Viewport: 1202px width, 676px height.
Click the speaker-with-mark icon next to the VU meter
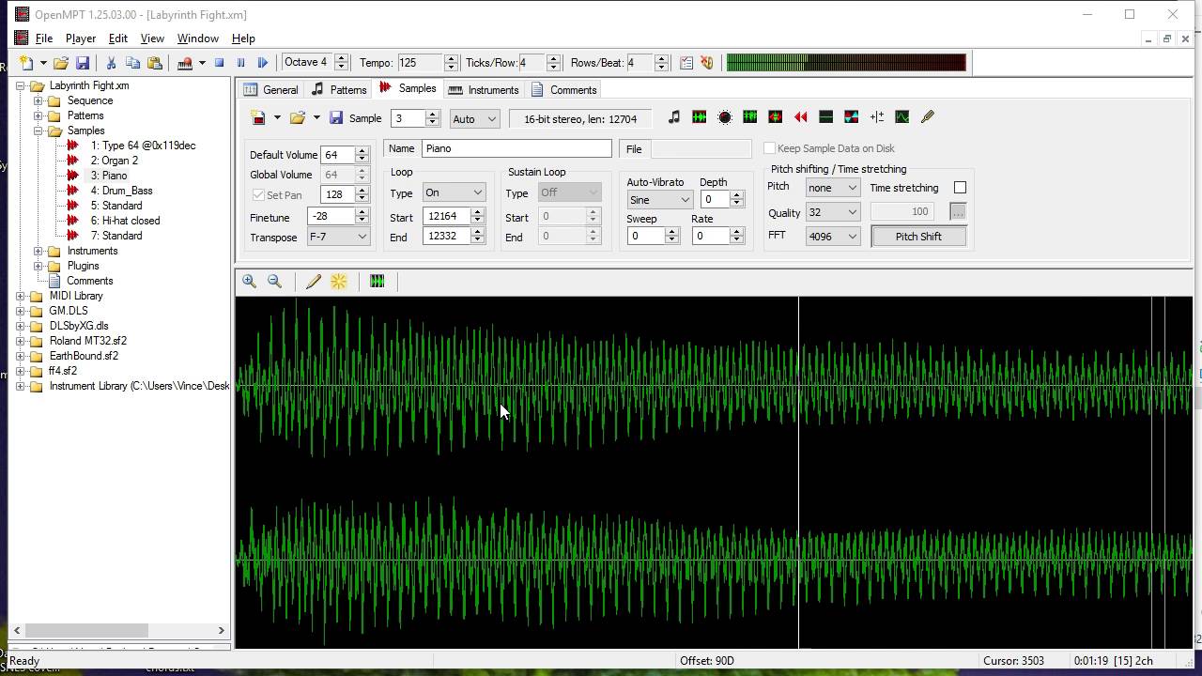click(707, 63)
